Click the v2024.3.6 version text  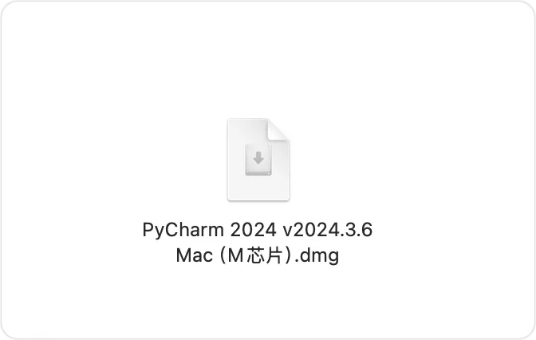(328, 230)
